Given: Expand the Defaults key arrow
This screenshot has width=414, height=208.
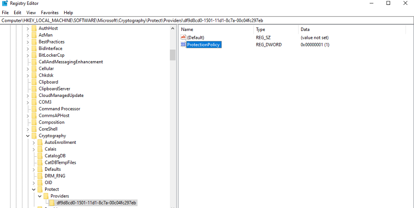Looking at the screenshot, I should pos(34,169).
